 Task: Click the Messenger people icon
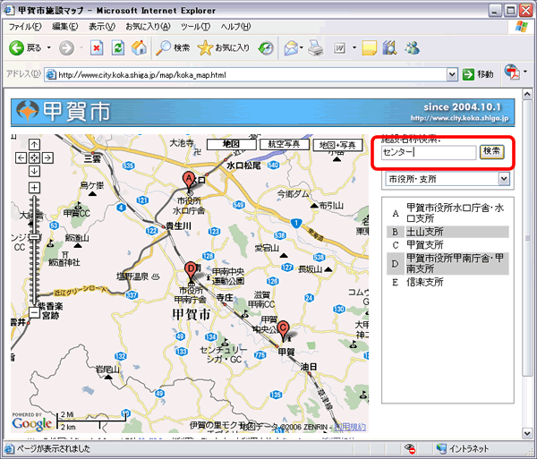coord(412,48)
